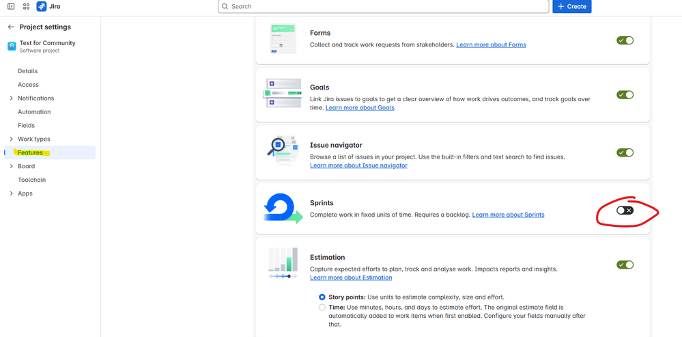Image resolution: width=682 pixels, height=337 pixels.
Task: Click the Forms feature illustration
Action: click(283, 38)
